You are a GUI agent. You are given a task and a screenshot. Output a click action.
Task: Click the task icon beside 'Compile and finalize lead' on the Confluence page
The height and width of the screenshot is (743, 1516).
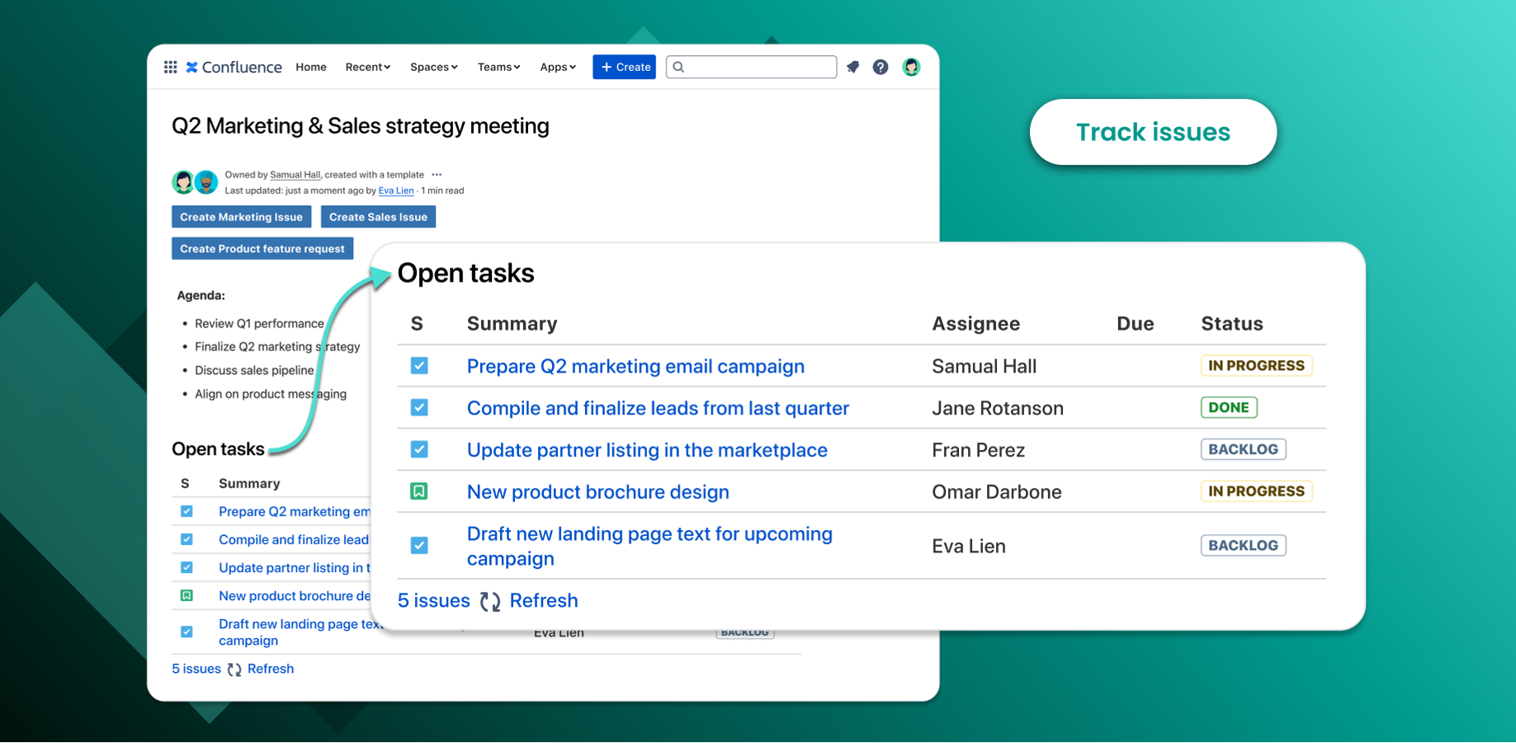tap(187, 539)
